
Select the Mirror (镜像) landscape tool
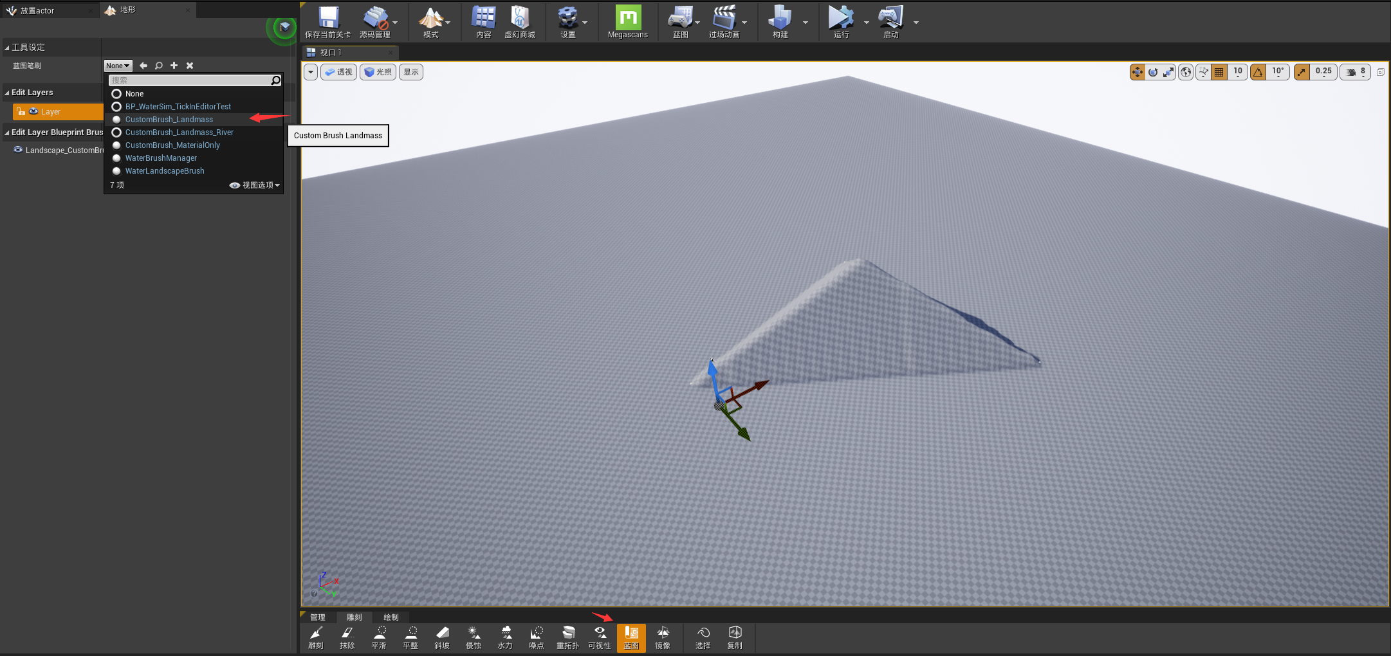click(663, 638)
